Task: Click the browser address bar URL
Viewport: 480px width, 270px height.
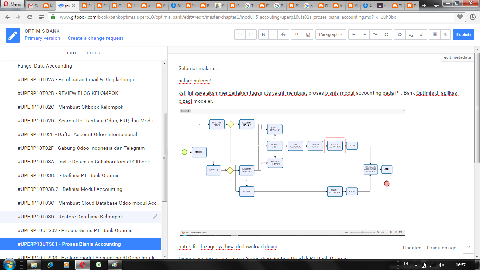Action: point(228,17)
